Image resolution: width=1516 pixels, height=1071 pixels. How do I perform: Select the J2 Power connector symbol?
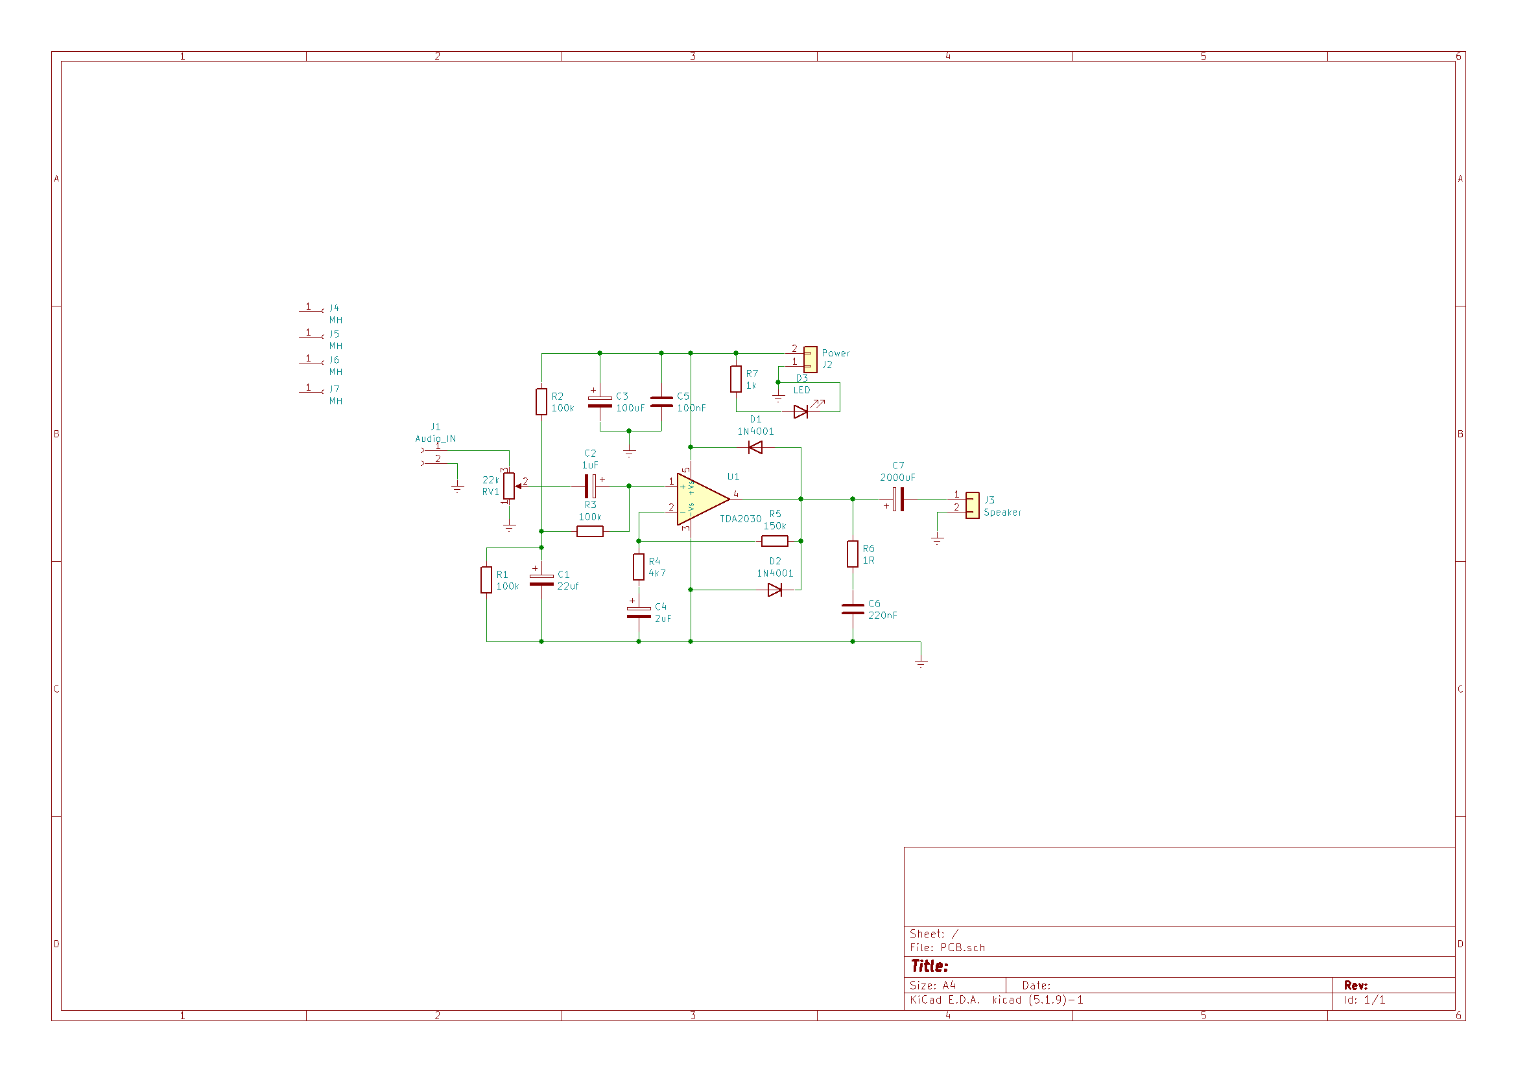coord(811,360)
